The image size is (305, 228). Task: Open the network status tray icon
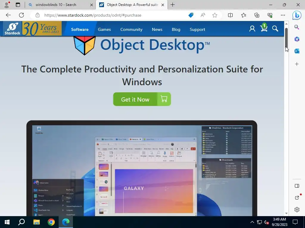(x=259, y=222)
